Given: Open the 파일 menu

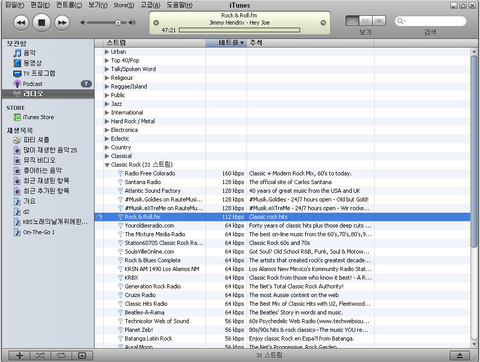Looking at the screenshot, I should [15, 5].
